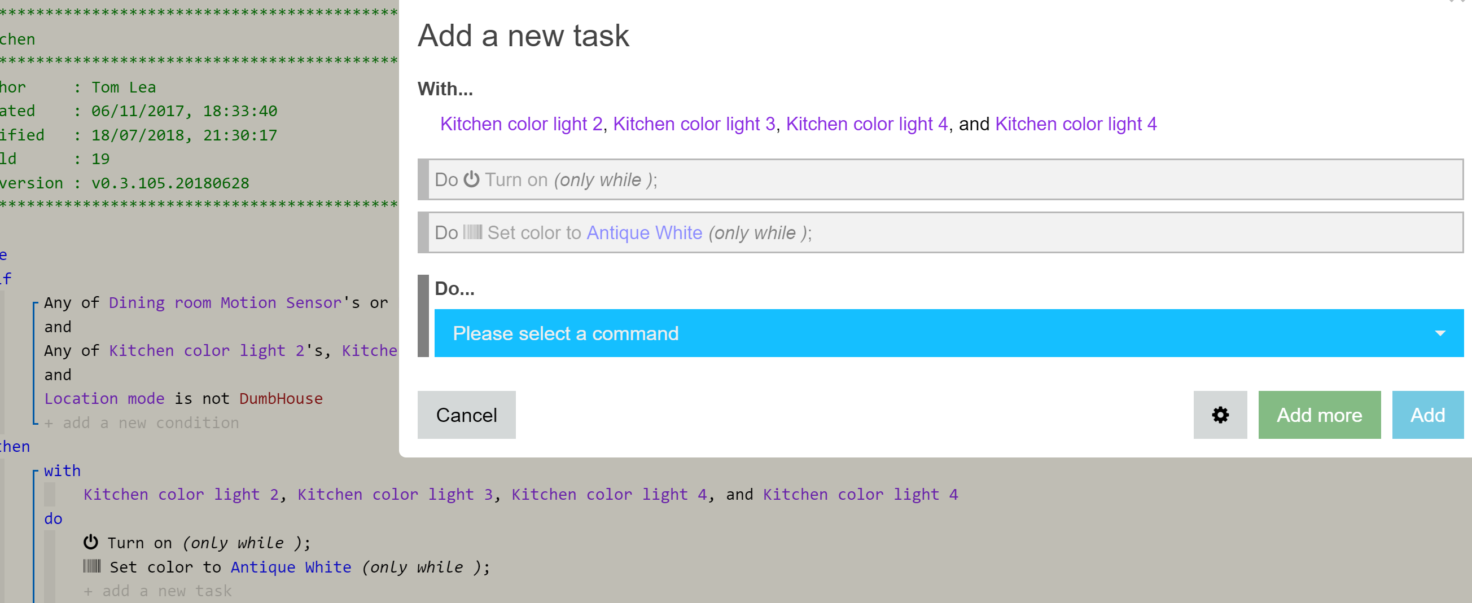Click Kitchen color light 2 in dialog device list
1472x603 pixels.
click(x=521, y=124)
